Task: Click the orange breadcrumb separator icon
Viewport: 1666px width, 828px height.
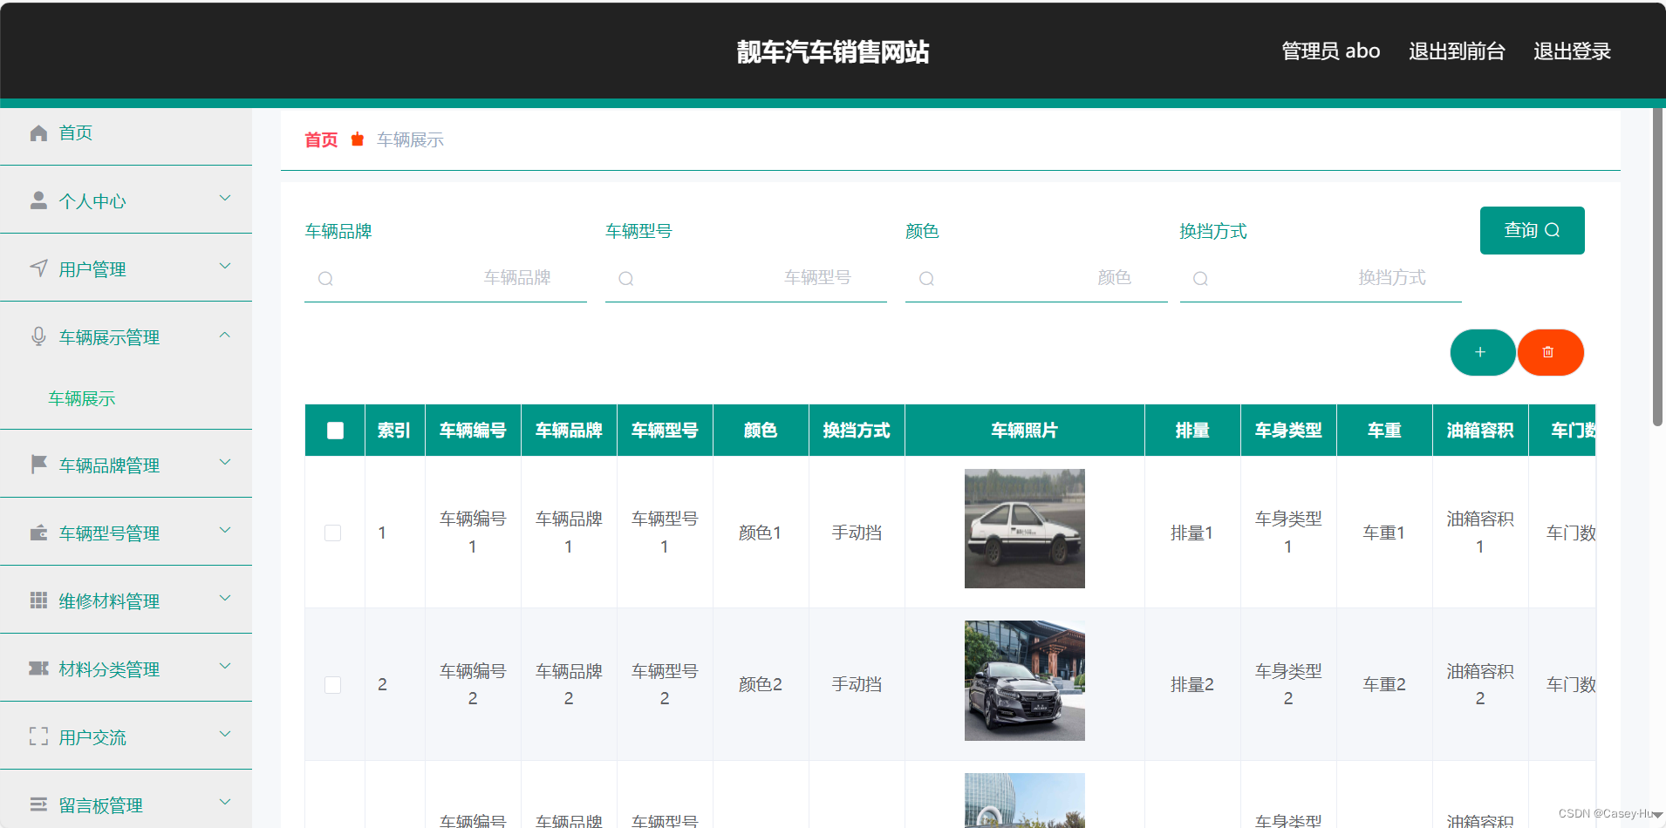Action: click(x=358, y=139)
